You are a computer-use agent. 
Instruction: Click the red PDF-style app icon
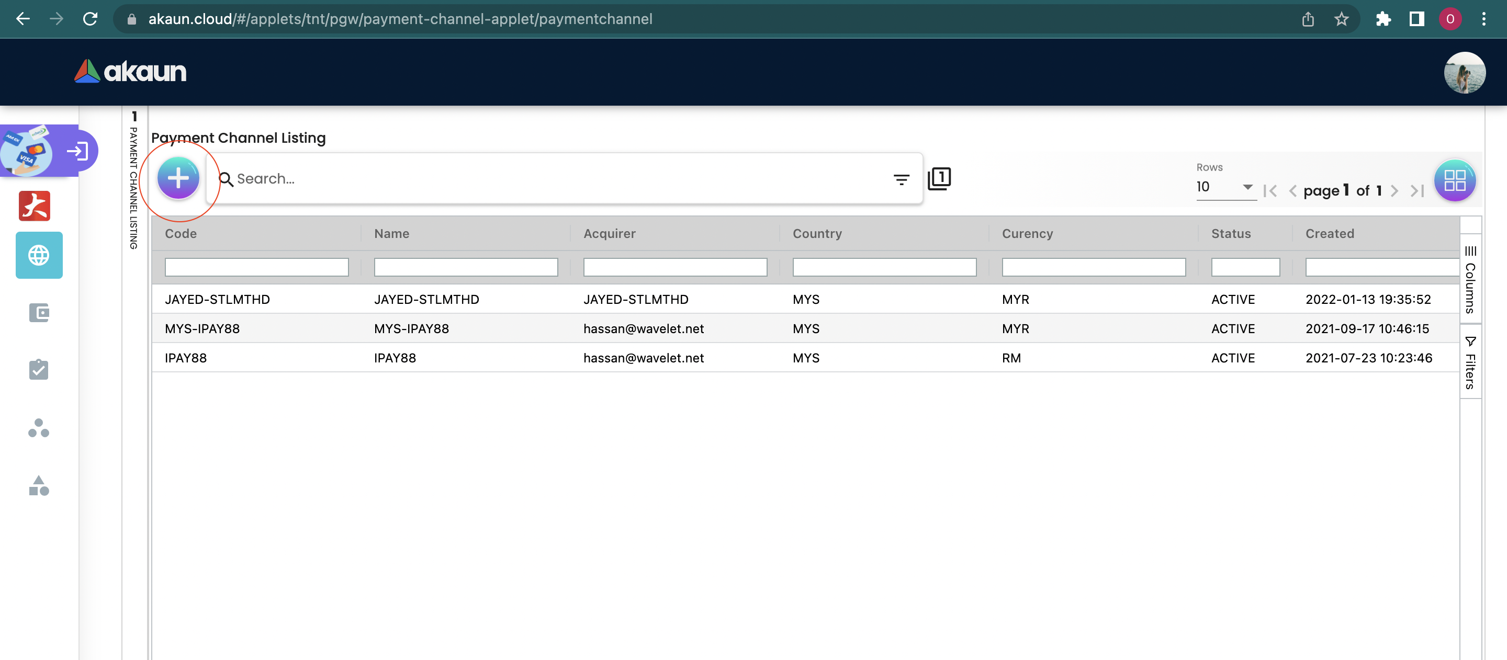(x=35, y=206)
